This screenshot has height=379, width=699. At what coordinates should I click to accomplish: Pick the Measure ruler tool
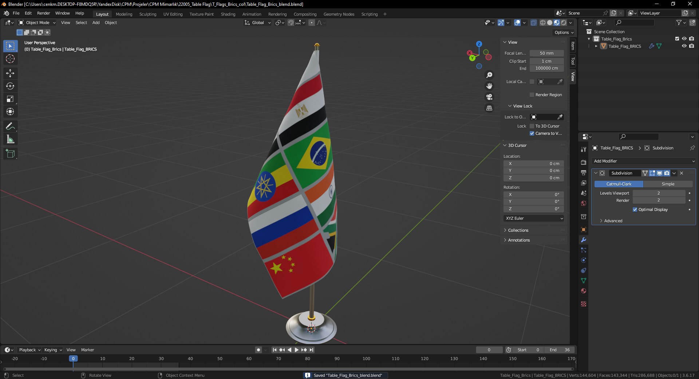10,139
